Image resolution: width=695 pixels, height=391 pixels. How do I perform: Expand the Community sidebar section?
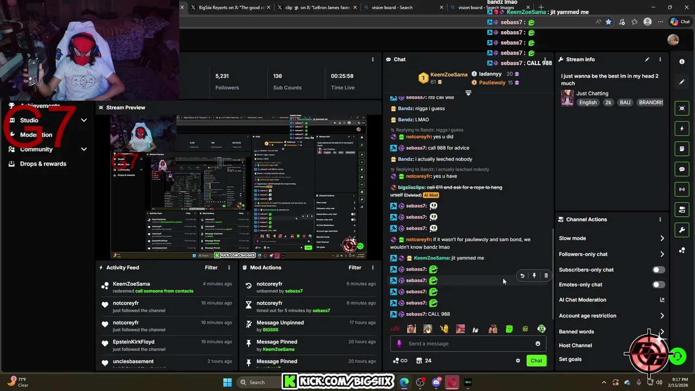[84, 149]
